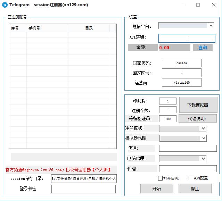Expand the 模拟器代理 dropdown
The image size is (222, 201).
pos(183,138)
